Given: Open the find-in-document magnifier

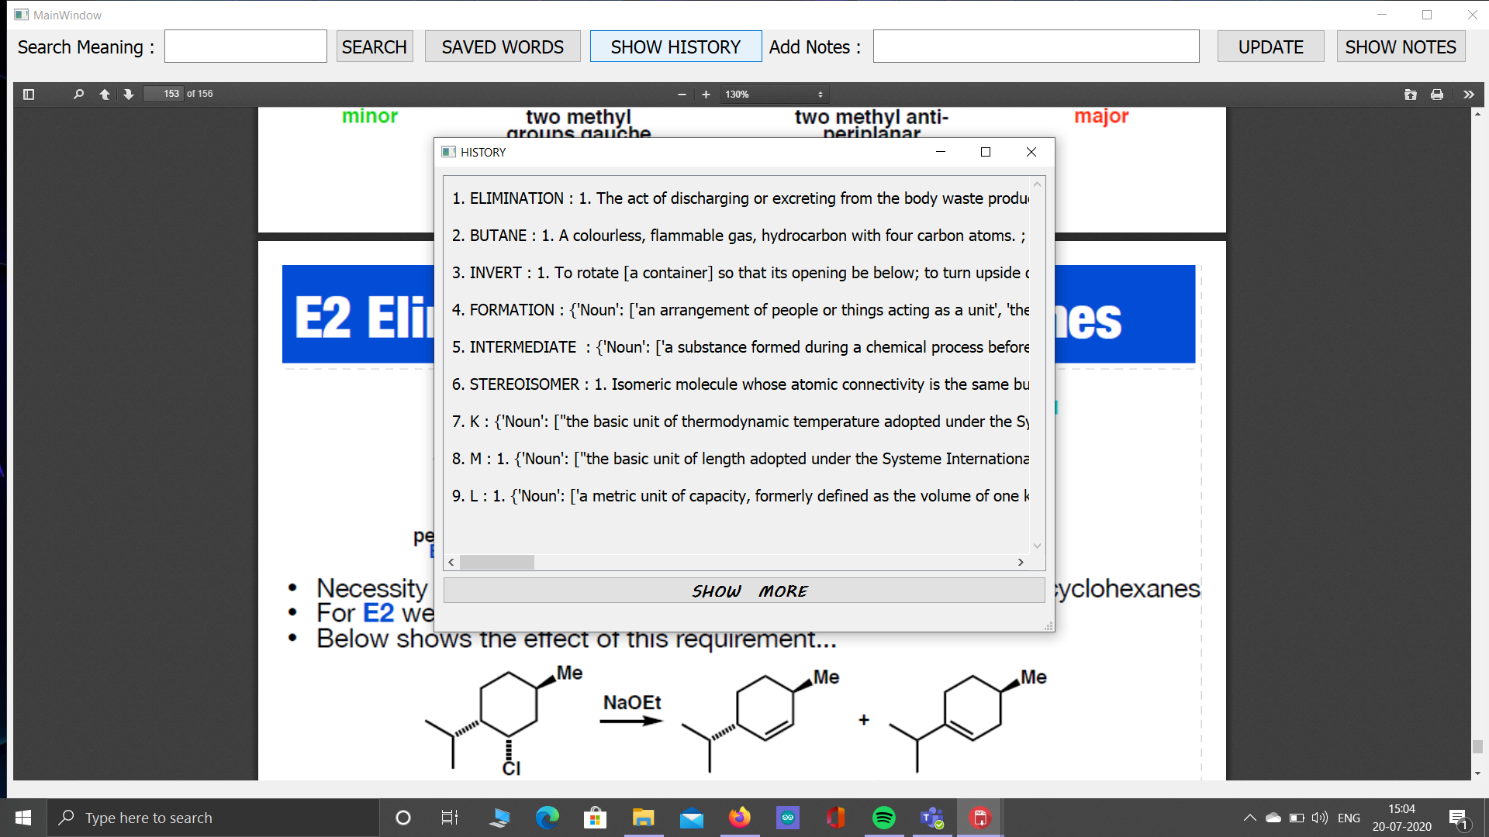Looking at the screenshot, I should pos(78,94).
